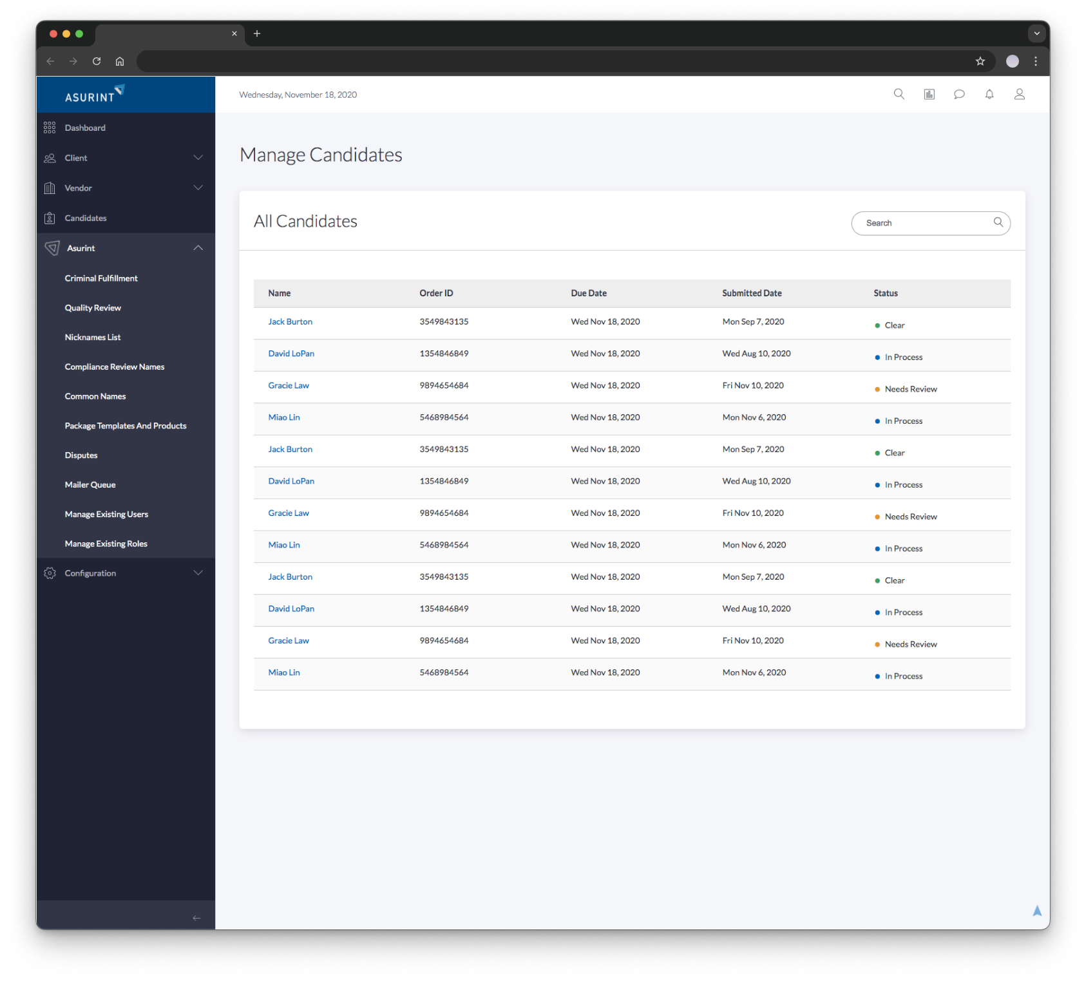Click the Asurint shield icon in sidebar
1086x981 pixels.
pos(52,248)
